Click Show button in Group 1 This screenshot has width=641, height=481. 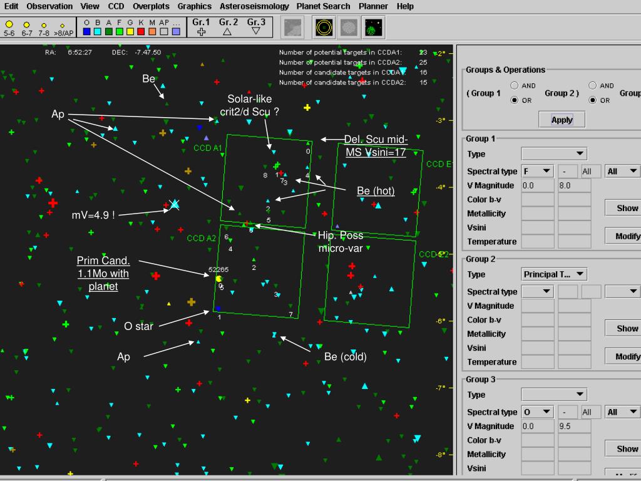click(x=623, y=208)
